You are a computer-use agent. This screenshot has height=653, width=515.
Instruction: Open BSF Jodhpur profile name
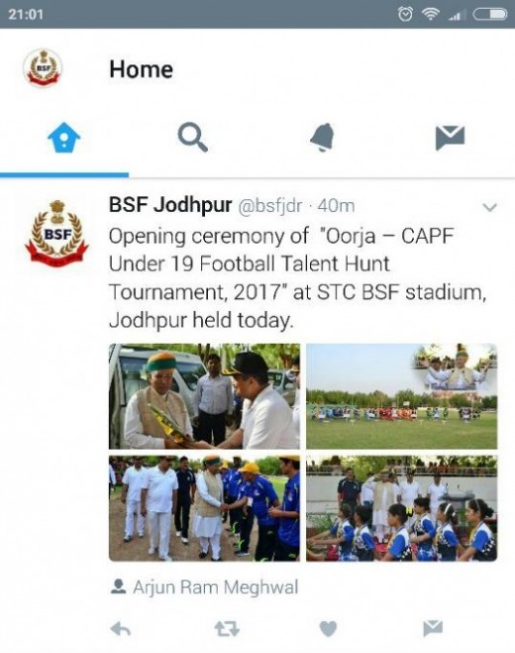(x=170, y=205)
